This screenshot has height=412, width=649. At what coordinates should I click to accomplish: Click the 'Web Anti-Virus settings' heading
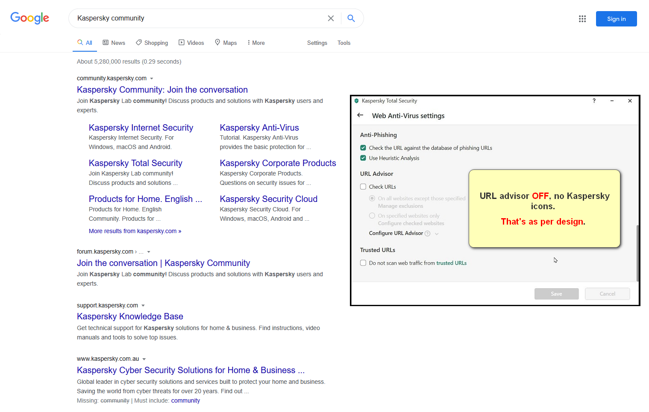pyautogui.click(x=408, y=116)
